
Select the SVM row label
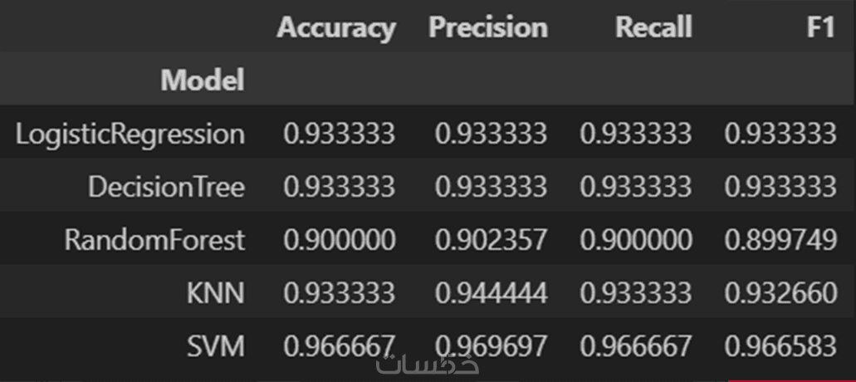[x=219, y=345]
